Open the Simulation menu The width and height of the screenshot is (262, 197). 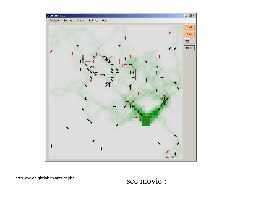coord(55,21)
